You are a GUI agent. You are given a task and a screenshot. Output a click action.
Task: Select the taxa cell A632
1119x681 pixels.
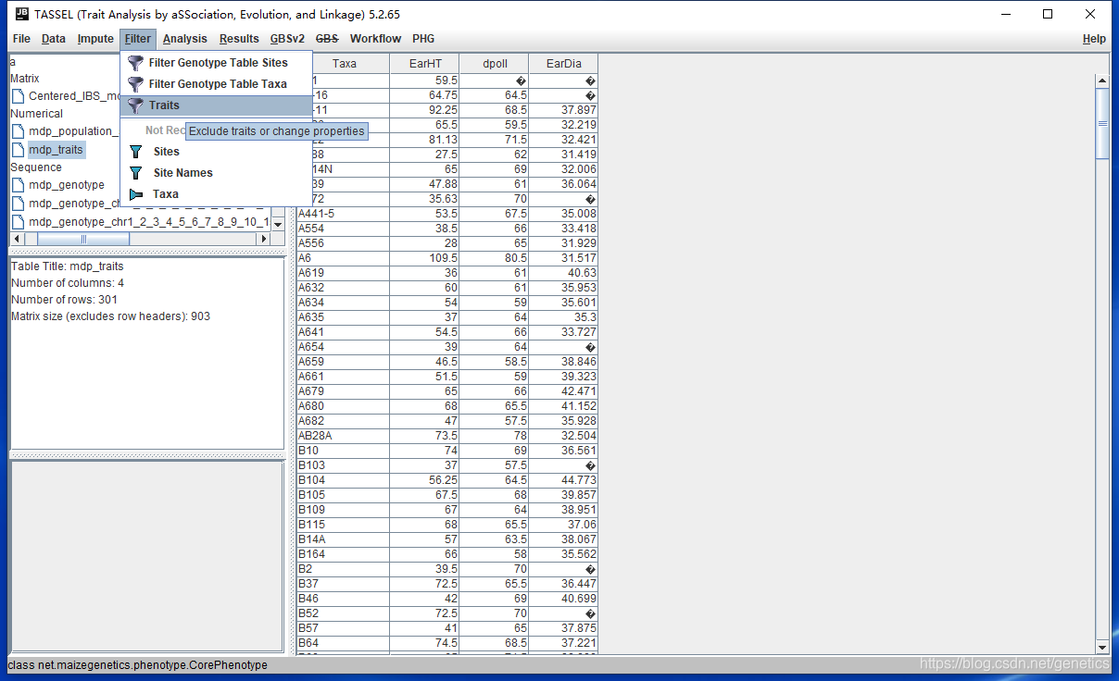344,288
